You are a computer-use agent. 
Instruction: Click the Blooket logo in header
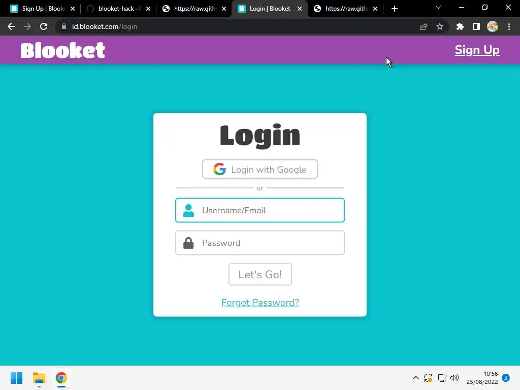click(x=62, y=50)
